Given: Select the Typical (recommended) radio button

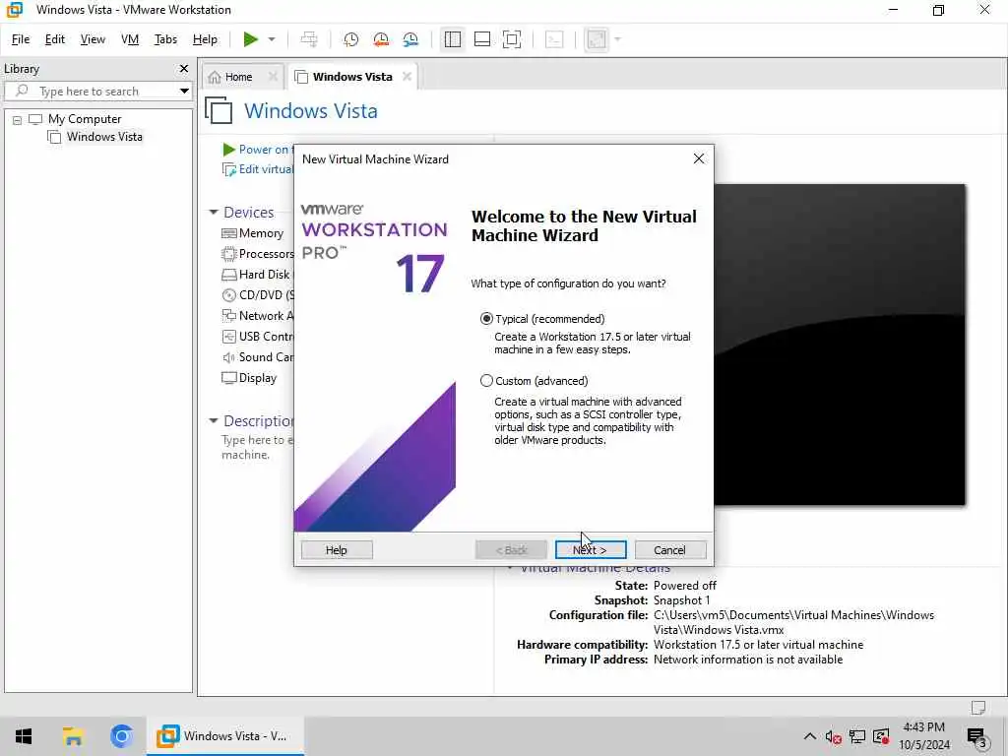Looking at the screenshot, I should (x=486, y=319).
